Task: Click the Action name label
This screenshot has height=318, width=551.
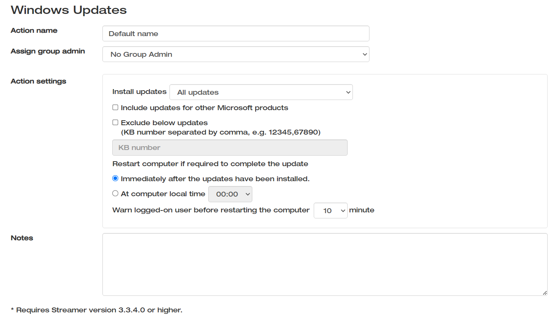Action: coord(34,30)
